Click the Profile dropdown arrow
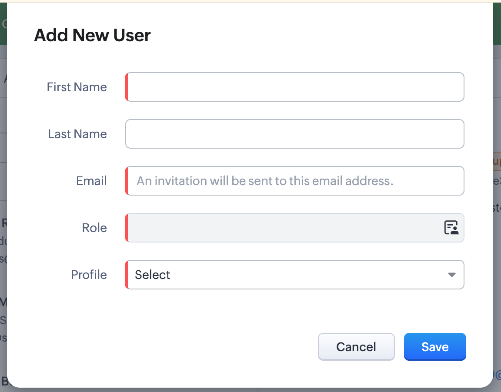Image resolution: width=501 pixels, height=392 pixels. click(x=452, y=275)
